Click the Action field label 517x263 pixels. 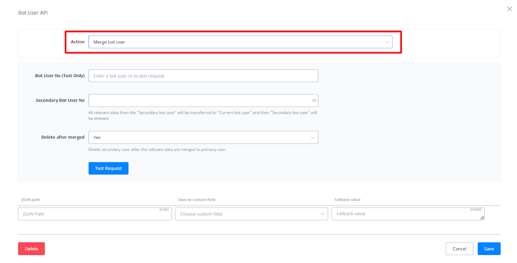click(77, 42)
